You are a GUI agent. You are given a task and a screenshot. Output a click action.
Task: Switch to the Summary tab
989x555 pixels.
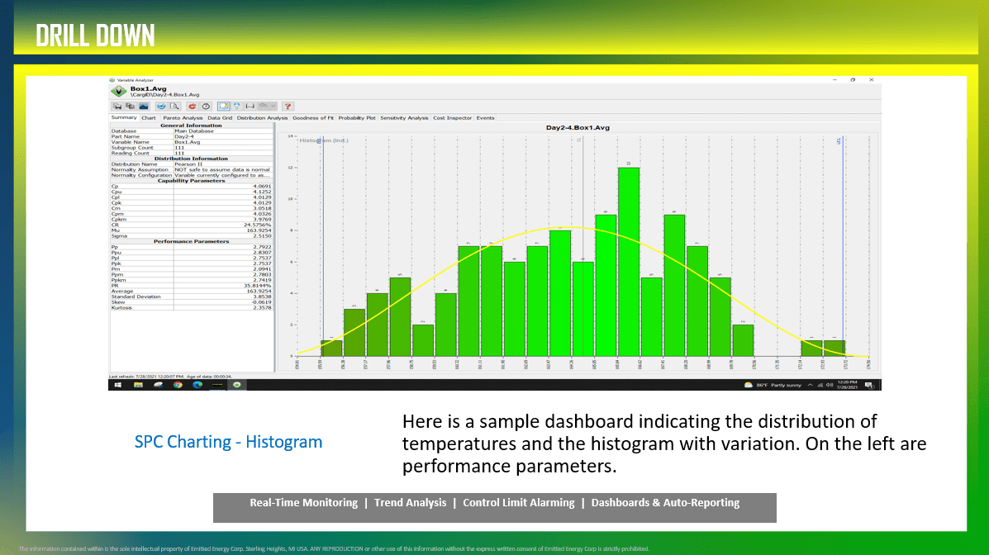click(x=124, y=117)
